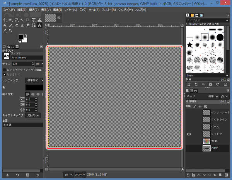Click the star-shaped brush thumbnail
Screen dimensions: 232x180
pyautogui.click(x=190, y=45)
